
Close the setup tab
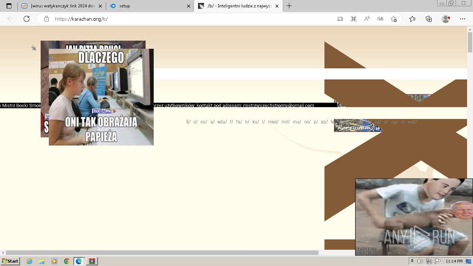tap(189, 6)
